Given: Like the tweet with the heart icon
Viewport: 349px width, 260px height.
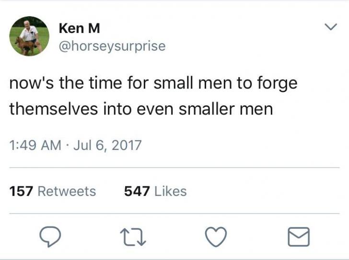Looking at the screenshot, I should [215, 237].
